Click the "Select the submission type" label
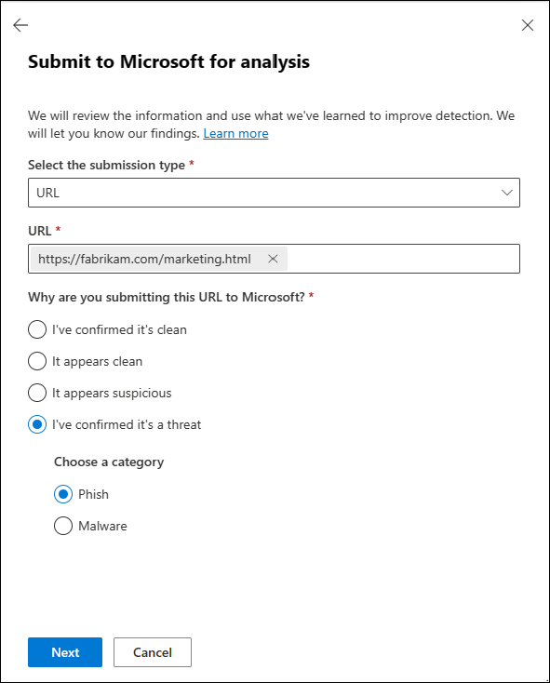 [107, 165]
